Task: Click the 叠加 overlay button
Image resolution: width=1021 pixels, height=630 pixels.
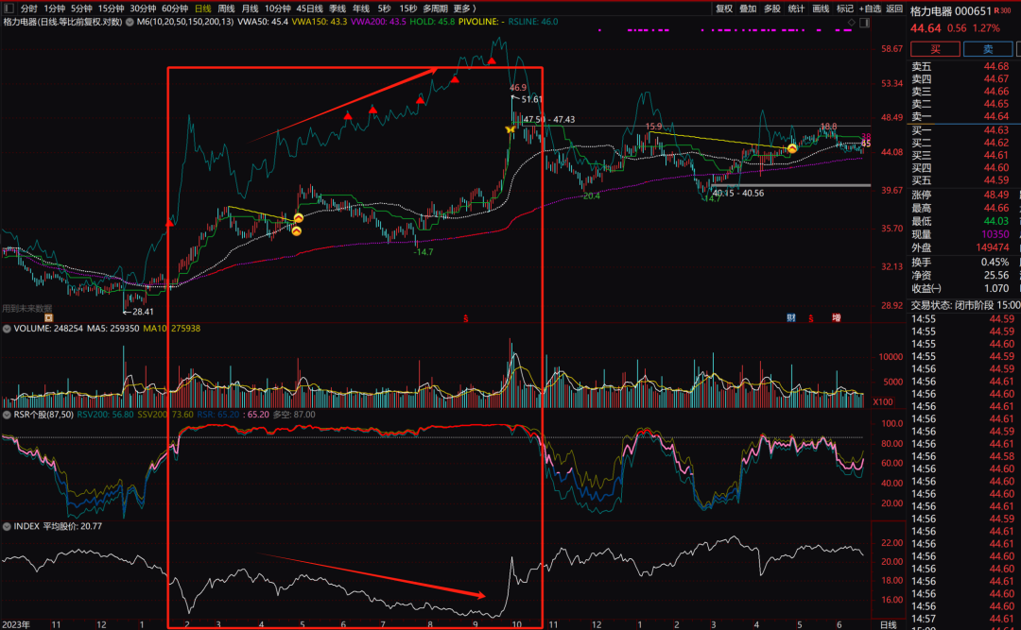Action: [748, 9]
